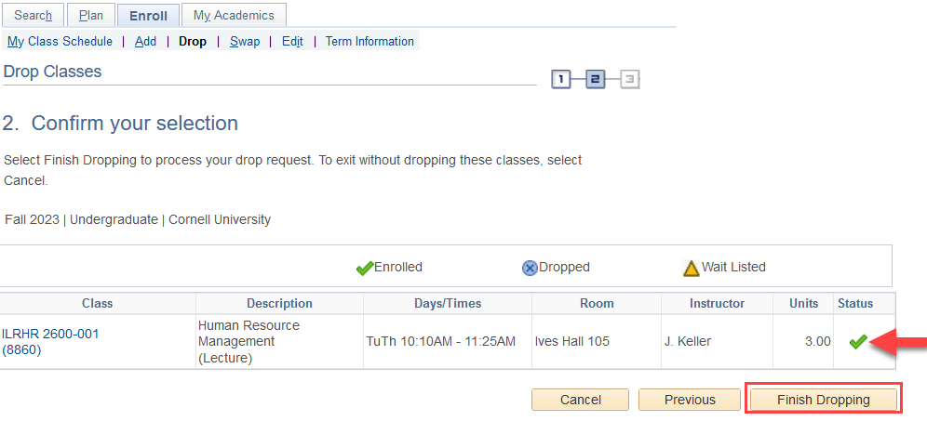Screen dimensions: 927x421
Task: Click the Wait Listed triangle icon
Action: [691, 268]
